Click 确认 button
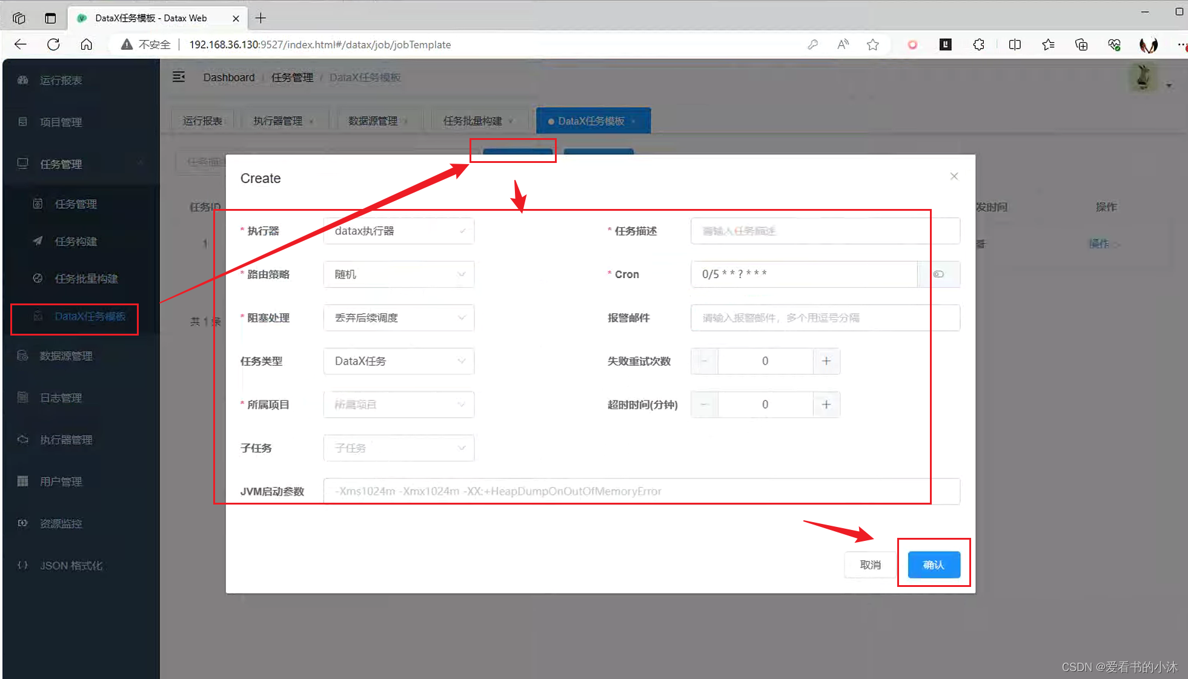Viewport: 1188px width, 679px height. [934, 565]
